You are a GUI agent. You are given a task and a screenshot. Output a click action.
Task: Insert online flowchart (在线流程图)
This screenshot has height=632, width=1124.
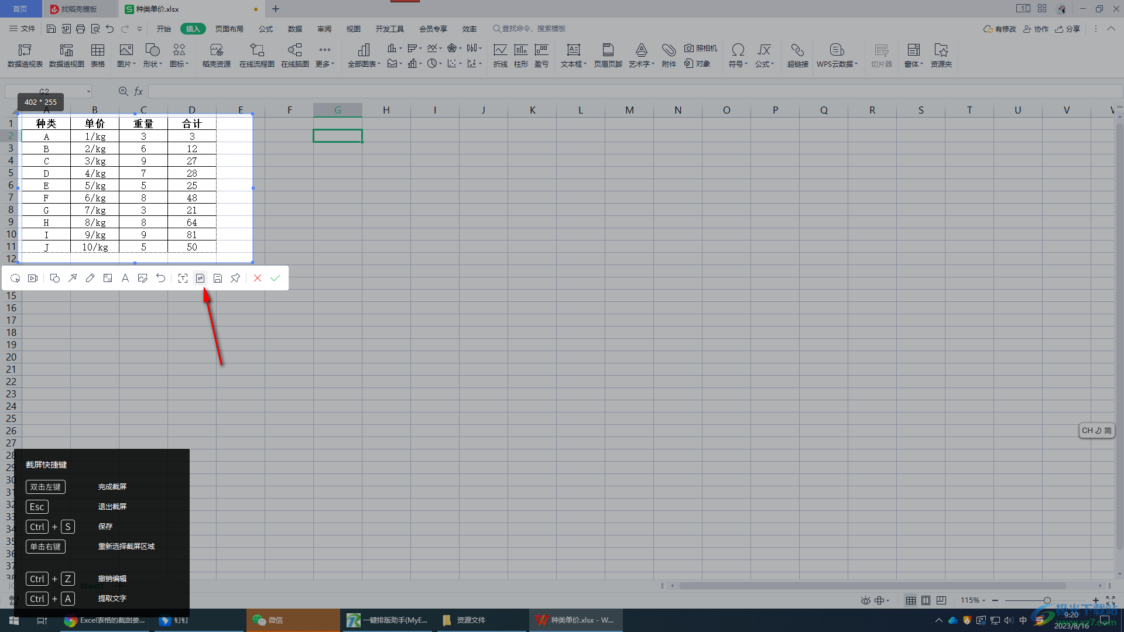click(257, 56)
